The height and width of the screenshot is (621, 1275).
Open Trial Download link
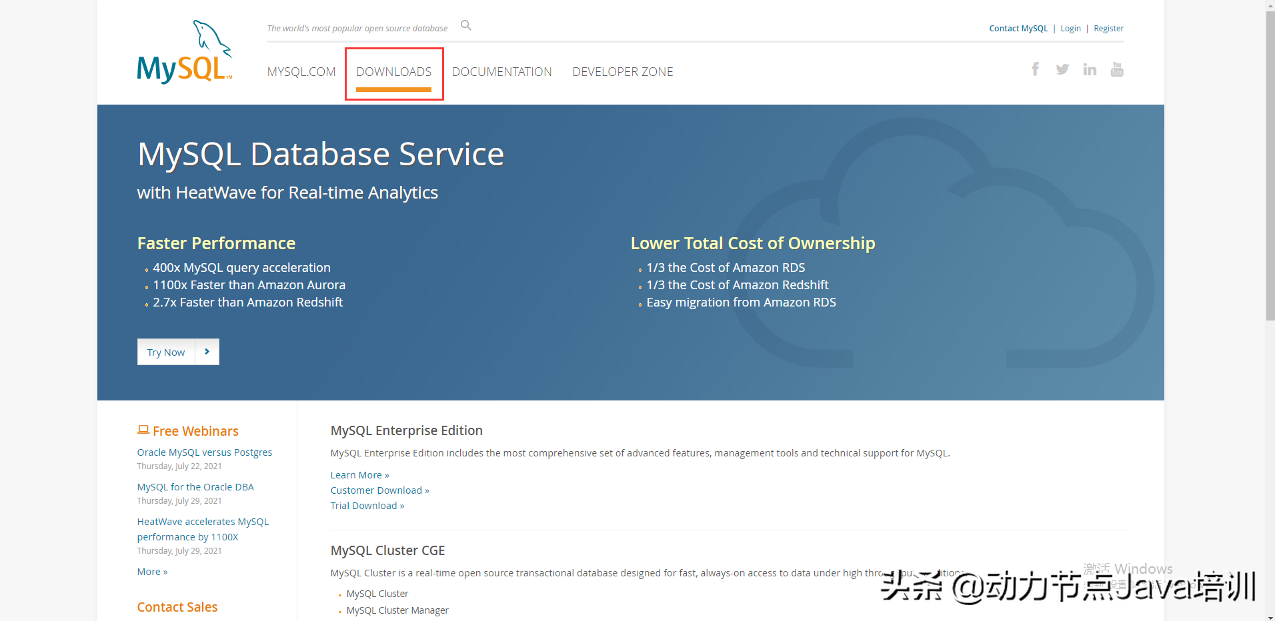tap(367, 506)
